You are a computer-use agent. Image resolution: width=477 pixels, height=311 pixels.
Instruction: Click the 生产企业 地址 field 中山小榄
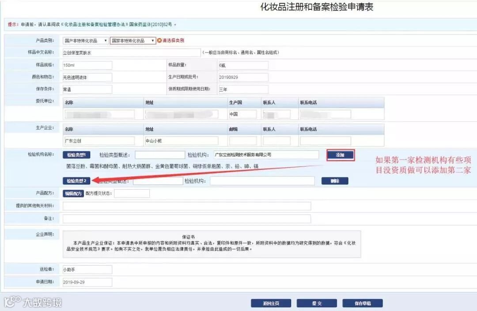(x=182, y=141)
